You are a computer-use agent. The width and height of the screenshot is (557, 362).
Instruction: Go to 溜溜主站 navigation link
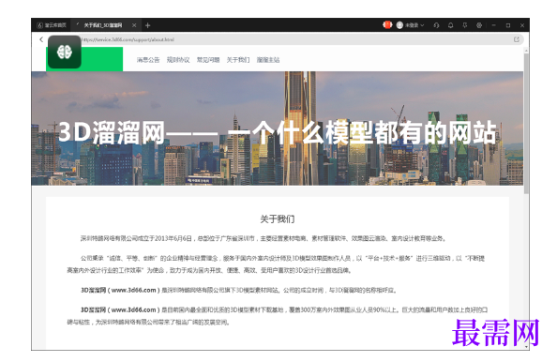(x=268, y=60)
